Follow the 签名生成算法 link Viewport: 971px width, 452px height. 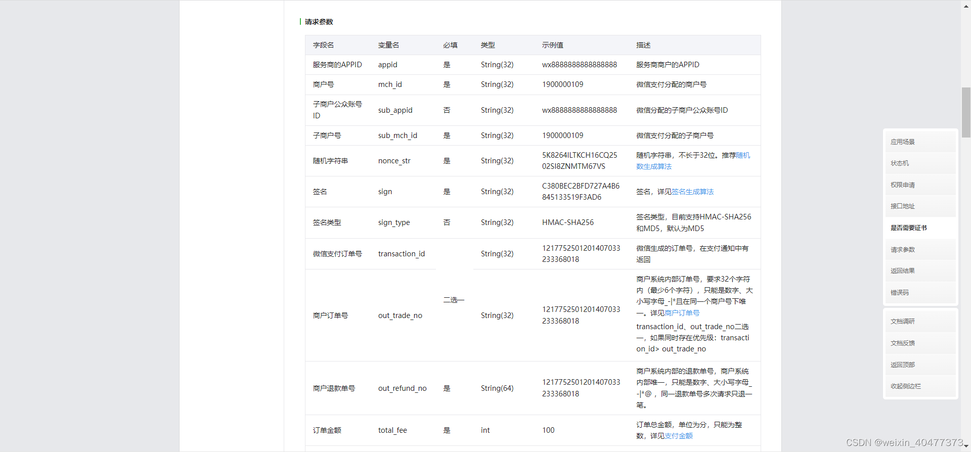(x=692, y=192)
